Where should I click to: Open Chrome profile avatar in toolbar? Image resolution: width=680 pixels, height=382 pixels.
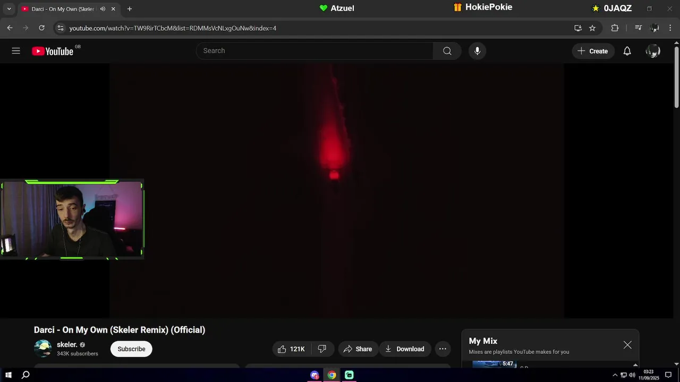(654, 28)
